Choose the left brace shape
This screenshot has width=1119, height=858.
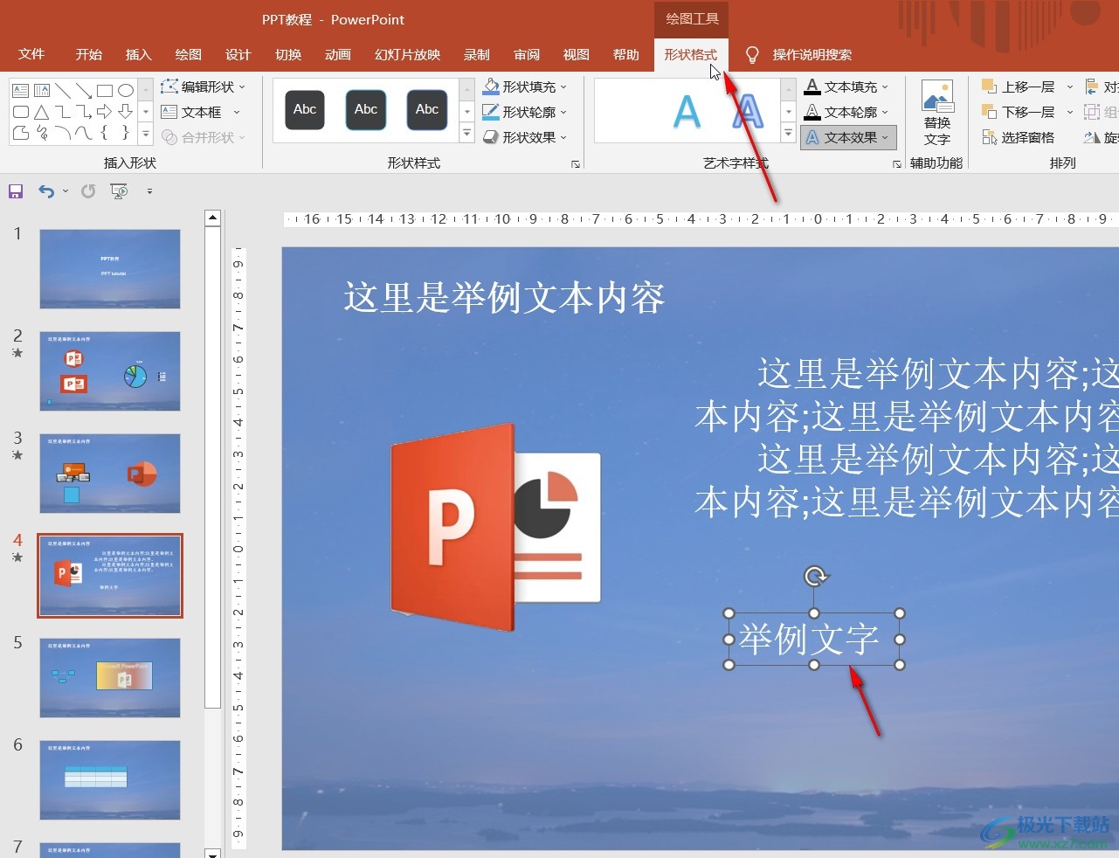[105, 133]
